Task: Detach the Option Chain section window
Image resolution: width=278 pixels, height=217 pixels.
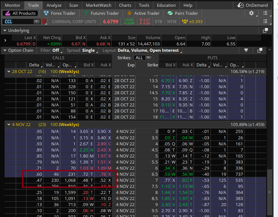Action: (260, 51)
